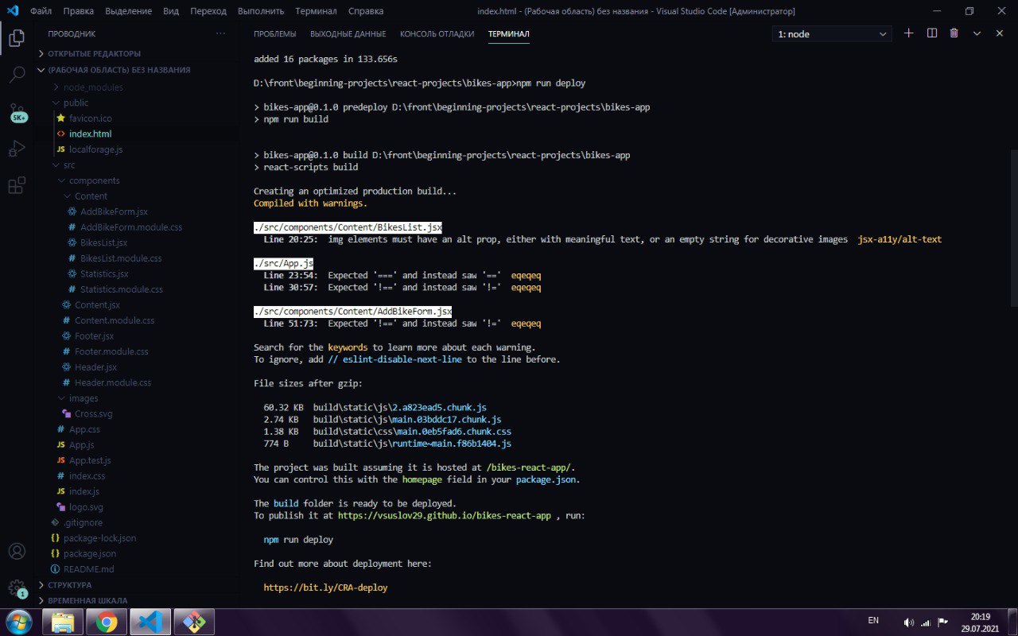Screen dimensions: 1018x636
Task: Open File Explorer from taskbar
Action: pos(62,622)
